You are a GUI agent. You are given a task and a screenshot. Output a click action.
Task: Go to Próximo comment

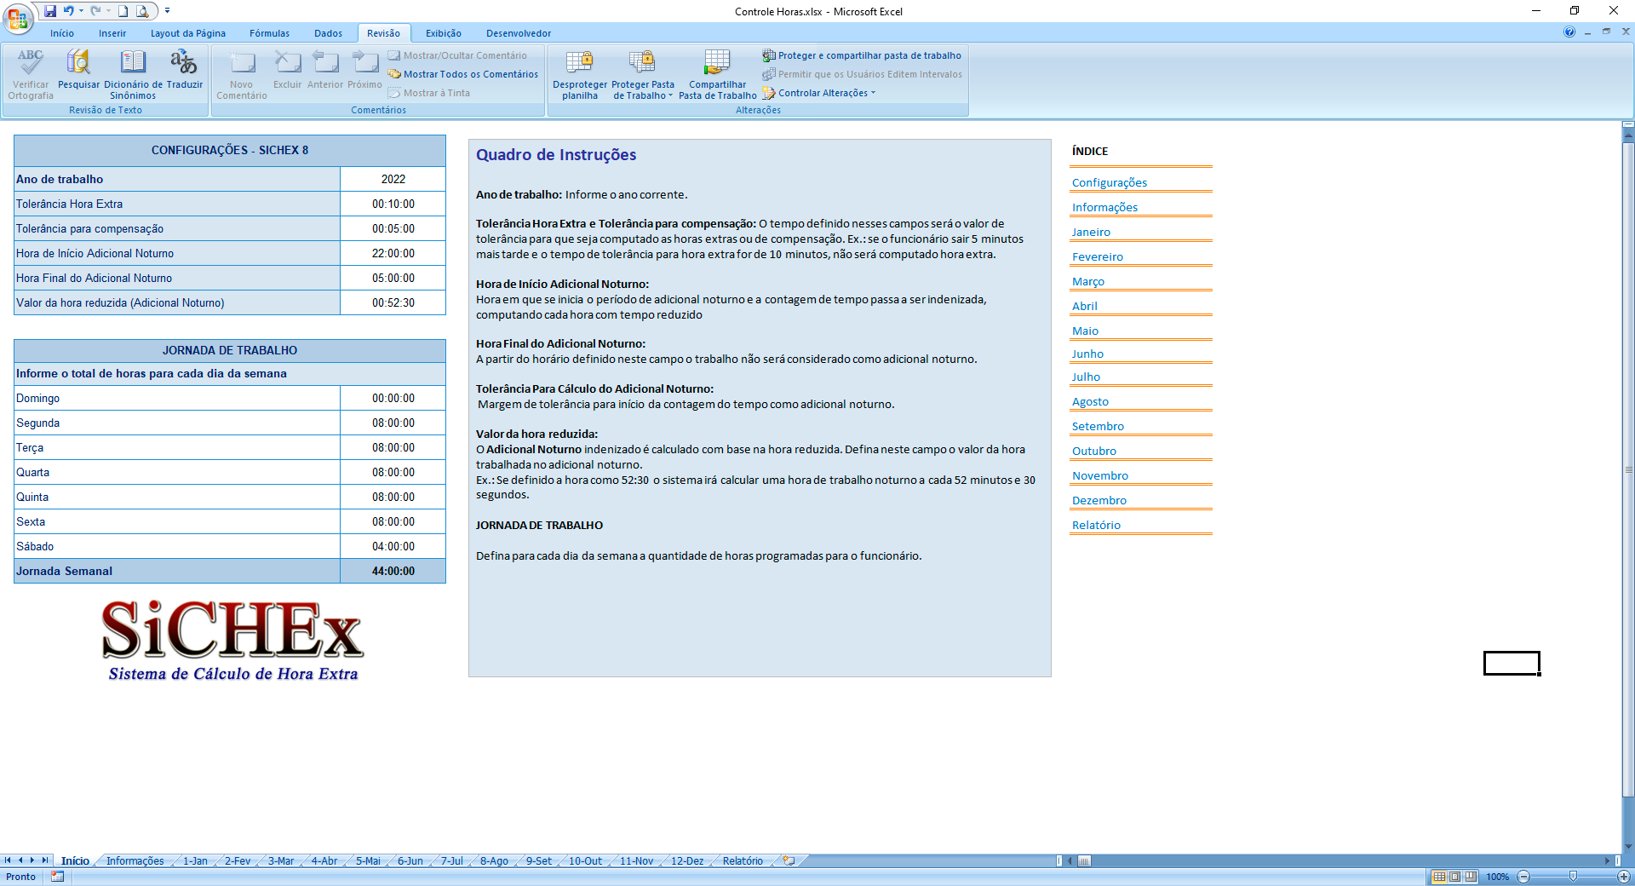pyautogui.click(x=364, y=69)
